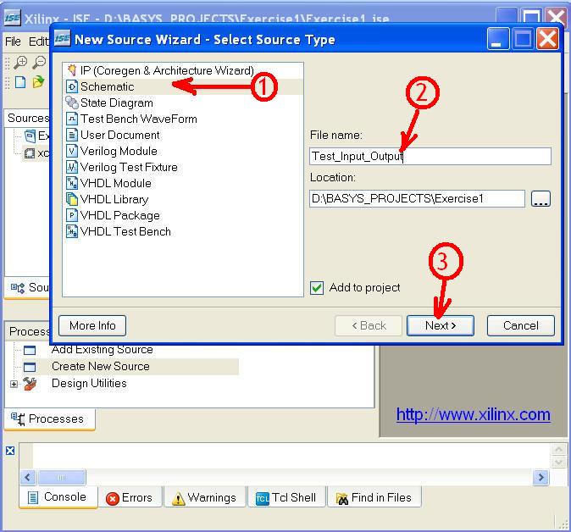Click the console scroll right arrow

(541, 478)
